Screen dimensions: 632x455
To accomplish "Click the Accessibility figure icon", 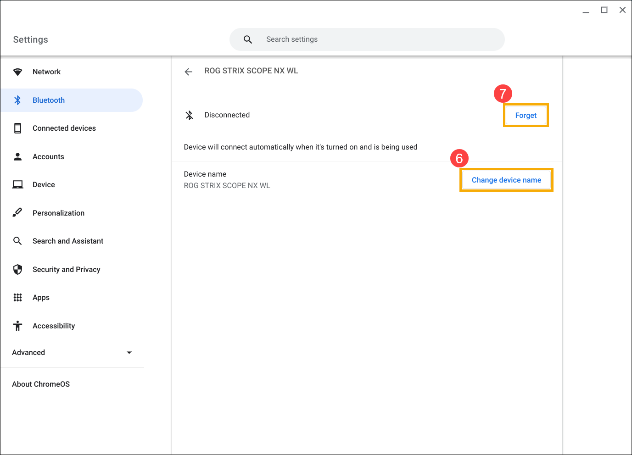I will coord(17,326).
